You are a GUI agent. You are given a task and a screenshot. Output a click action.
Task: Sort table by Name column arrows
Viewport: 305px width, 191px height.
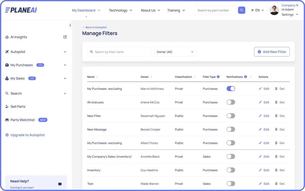tap(97, 77)
